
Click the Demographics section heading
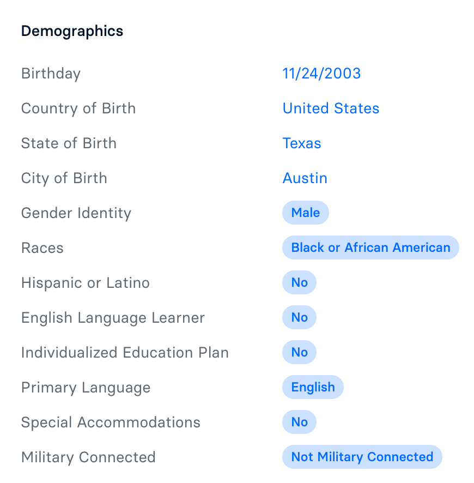(72, 31)
